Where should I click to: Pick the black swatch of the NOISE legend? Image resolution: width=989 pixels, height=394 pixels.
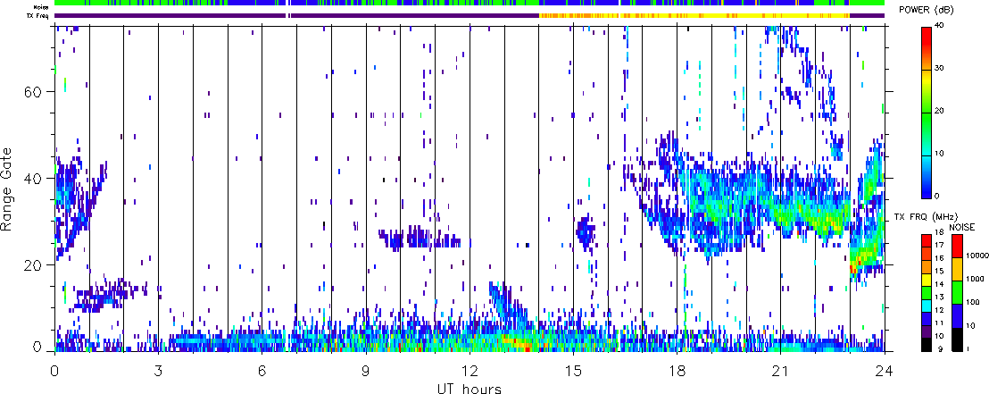coord(957,340)
